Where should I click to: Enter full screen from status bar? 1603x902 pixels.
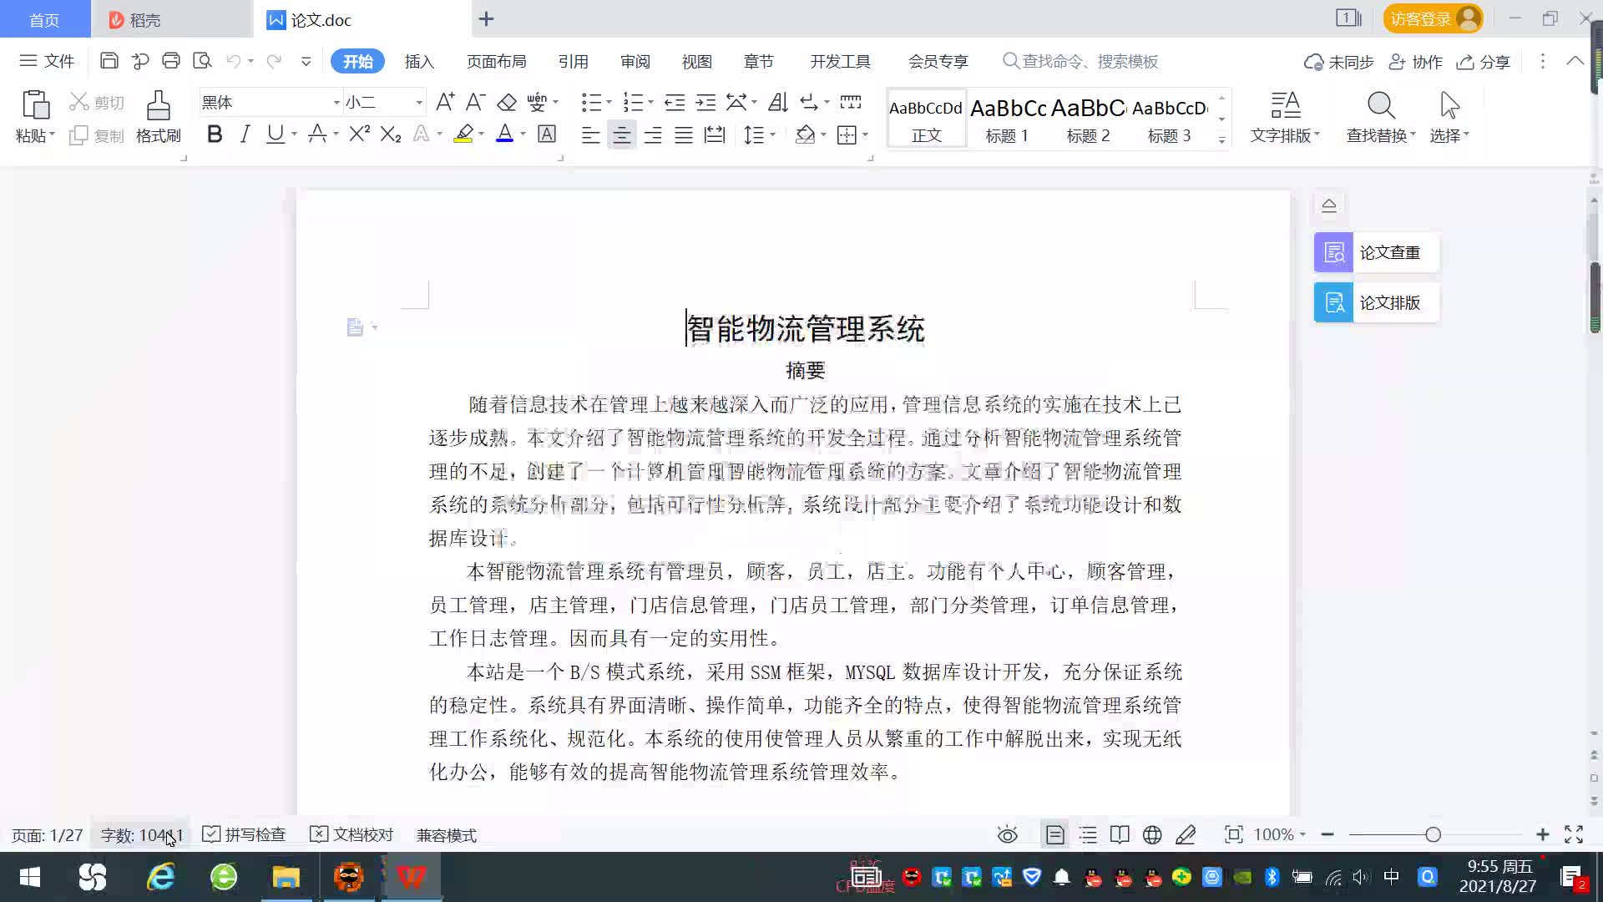point(1574,834)
